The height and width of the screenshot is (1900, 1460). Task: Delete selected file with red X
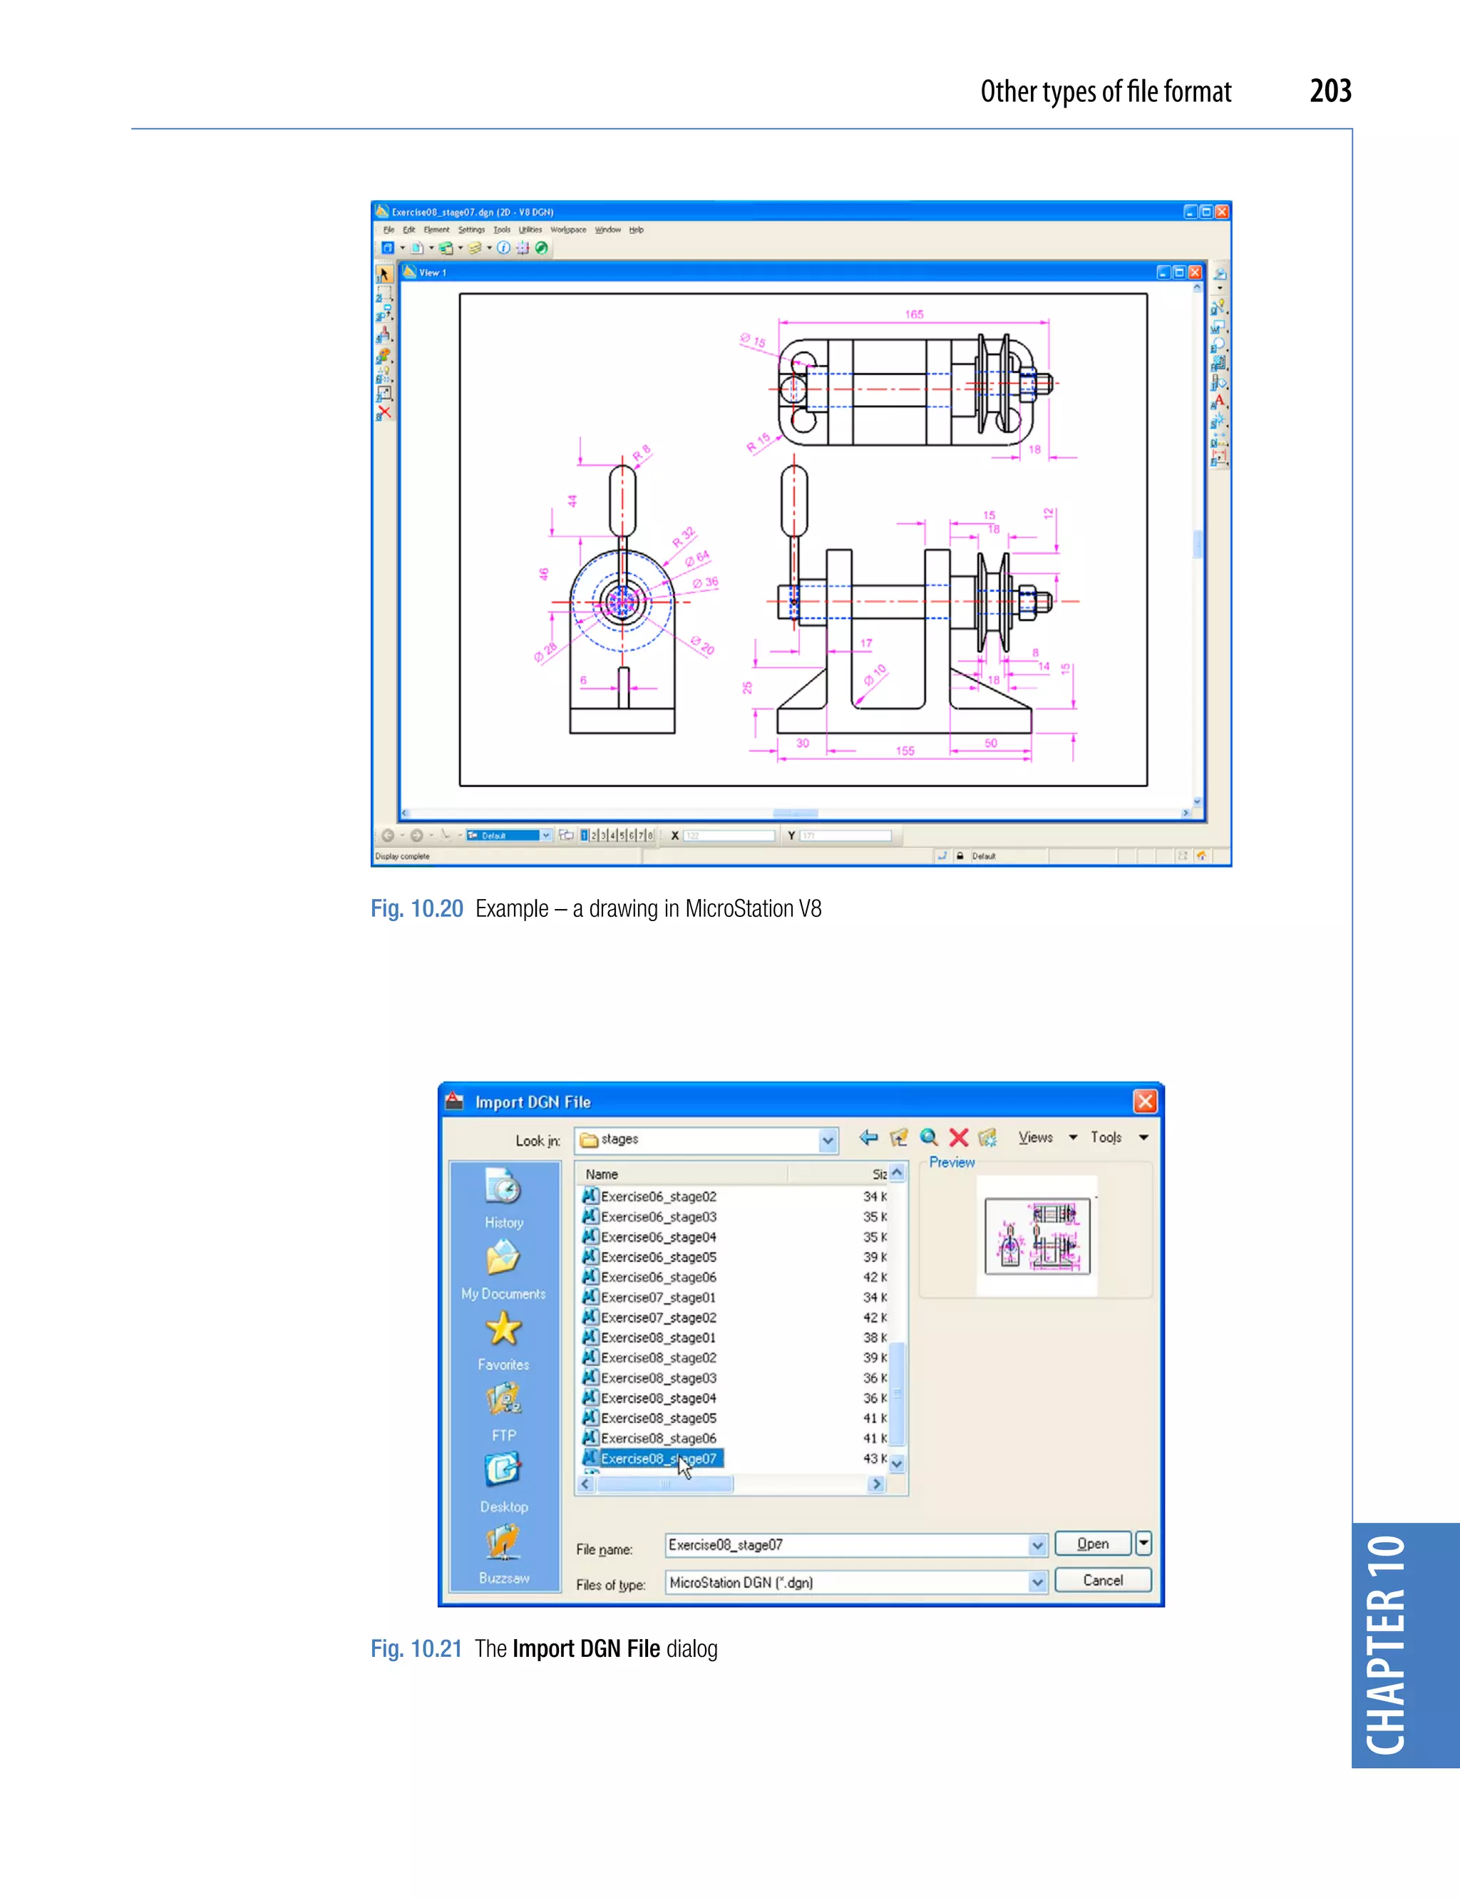[x=959, y=1137]
